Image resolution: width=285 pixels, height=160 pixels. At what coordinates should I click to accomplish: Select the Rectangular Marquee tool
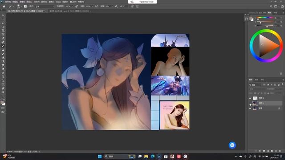click(3, 19)
